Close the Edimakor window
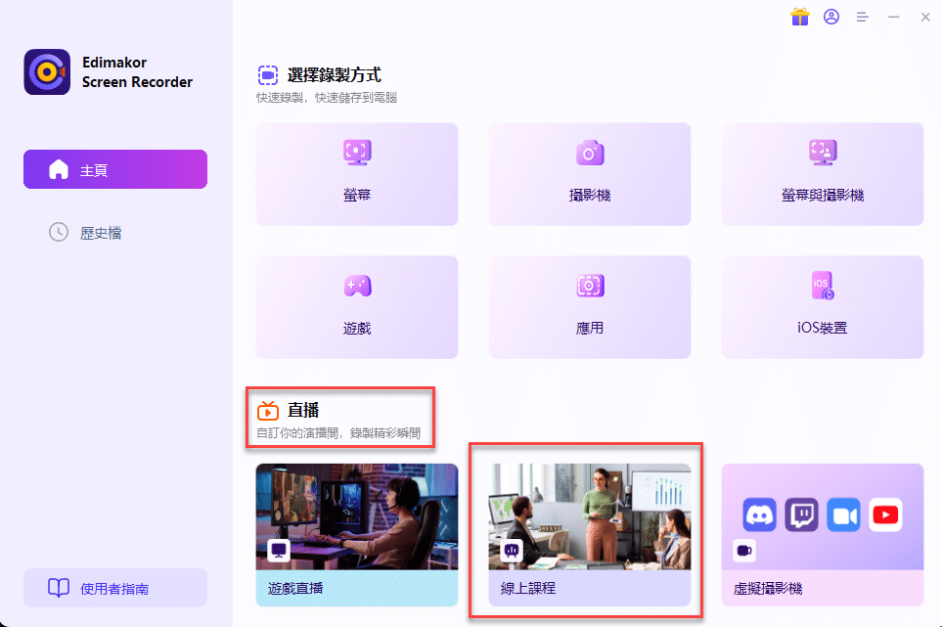This screenshot has width=942, height=627. coord(925,18)
